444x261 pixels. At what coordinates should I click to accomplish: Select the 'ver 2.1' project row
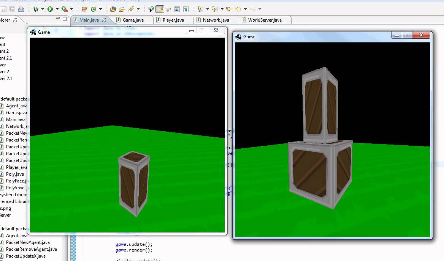[6, 79]
